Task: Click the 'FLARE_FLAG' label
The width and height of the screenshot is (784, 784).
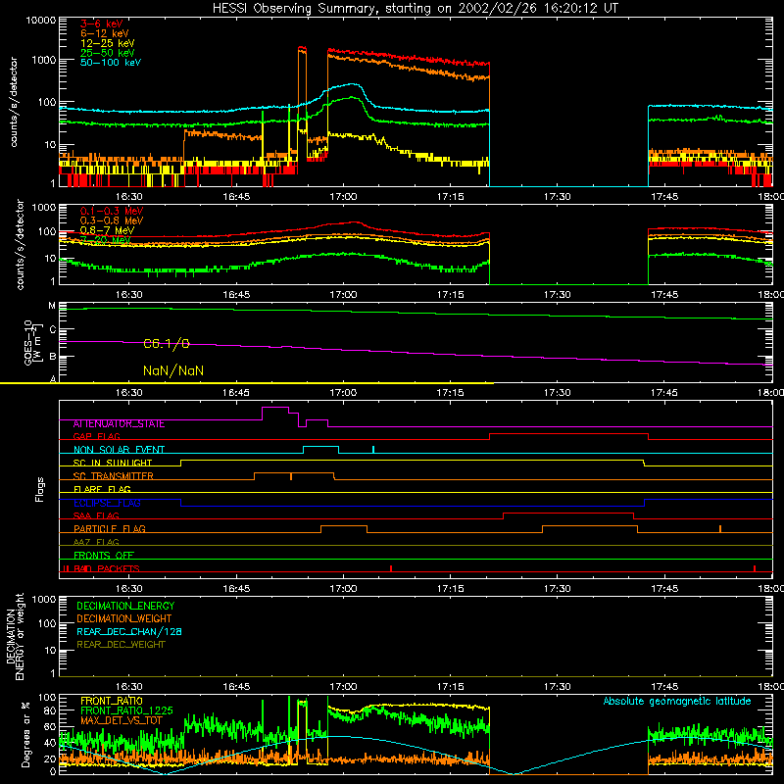Action: pyautogui.click(x=102, y=489)
